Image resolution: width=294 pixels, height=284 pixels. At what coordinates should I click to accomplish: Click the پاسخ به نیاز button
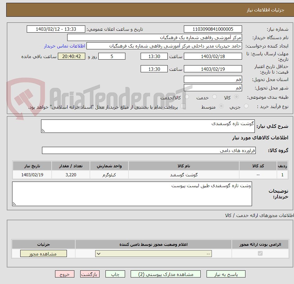tap(226, 274)
